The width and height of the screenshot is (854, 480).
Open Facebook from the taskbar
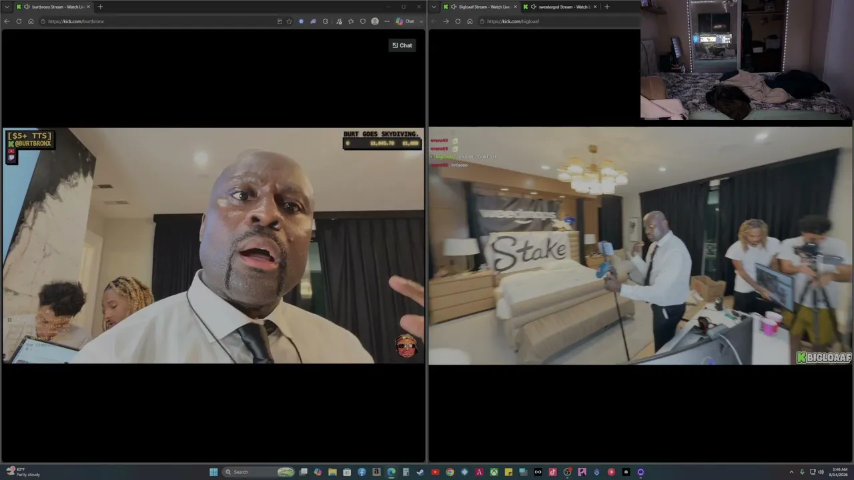point(362,472)
